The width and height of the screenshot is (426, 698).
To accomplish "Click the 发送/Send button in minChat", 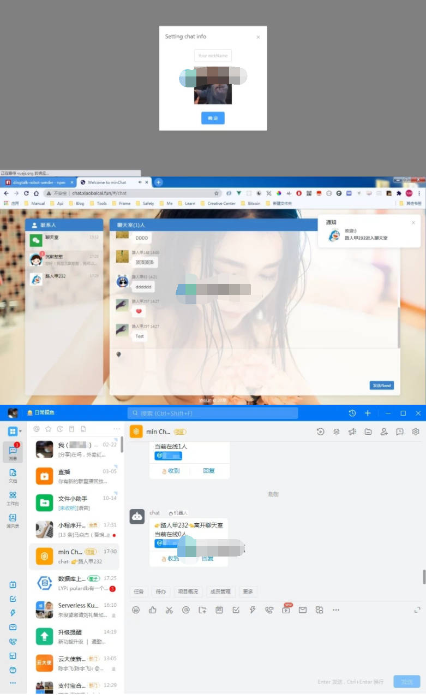I will point(381,385).
